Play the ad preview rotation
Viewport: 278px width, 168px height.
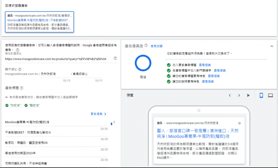click(x=248, y=95)
